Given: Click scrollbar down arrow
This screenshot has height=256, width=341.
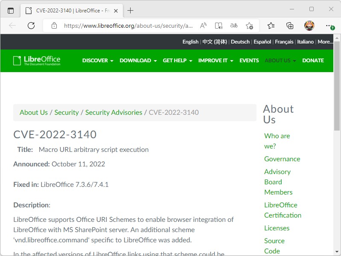Looking at the screenshot, I should pyautogui.click(x=337, y=252).
